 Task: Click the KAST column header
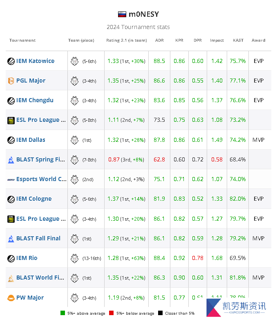pos(238,40)
